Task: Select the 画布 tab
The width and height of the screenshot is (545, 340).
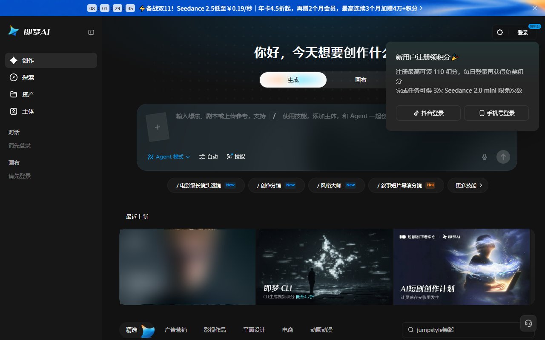Action: [x=361, y=80]
